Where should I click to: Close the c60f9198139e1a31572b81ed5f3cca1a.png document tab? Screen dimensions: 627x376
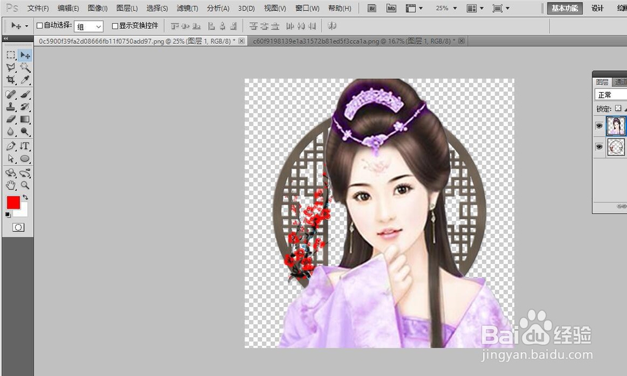pyautogui.click(x=461, y=41)
